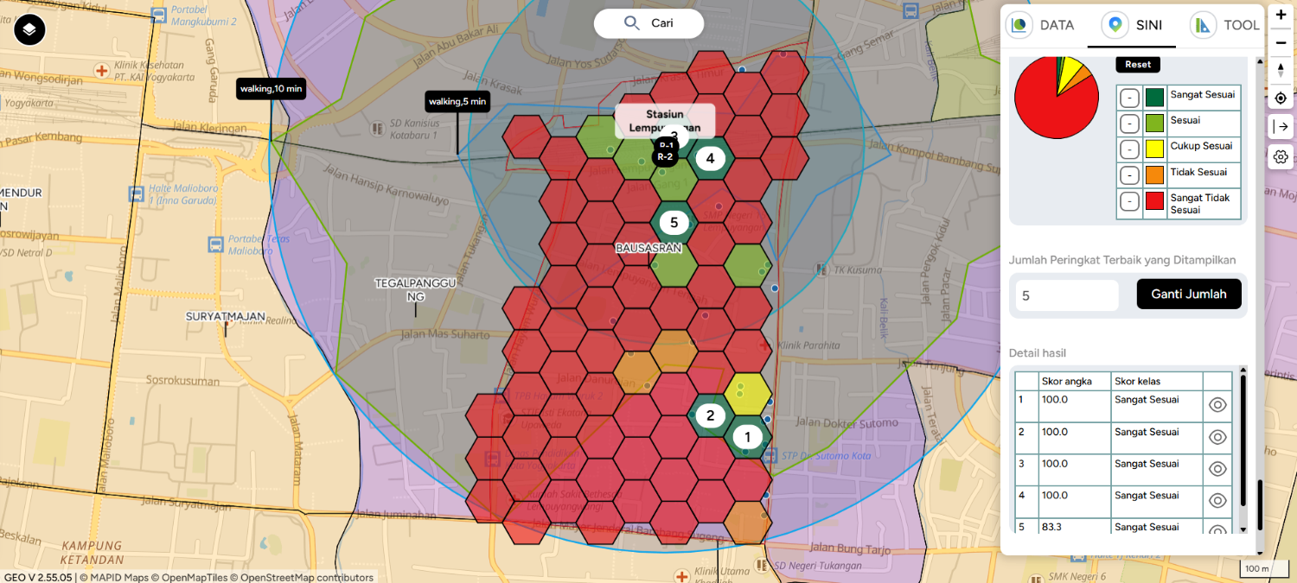Toggle Sangat Tidak Sesuai legend class
1297x583 pixels.
click(x=1128, y=201)
